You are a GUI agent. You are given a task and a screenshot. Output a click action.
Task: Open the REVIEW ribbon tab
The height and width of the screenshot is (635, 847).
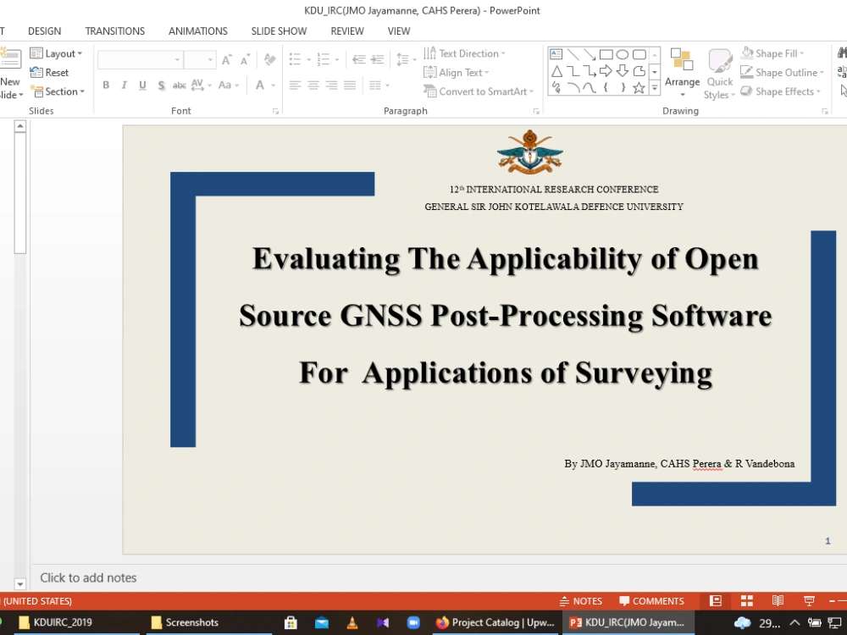tap(347, 31)
